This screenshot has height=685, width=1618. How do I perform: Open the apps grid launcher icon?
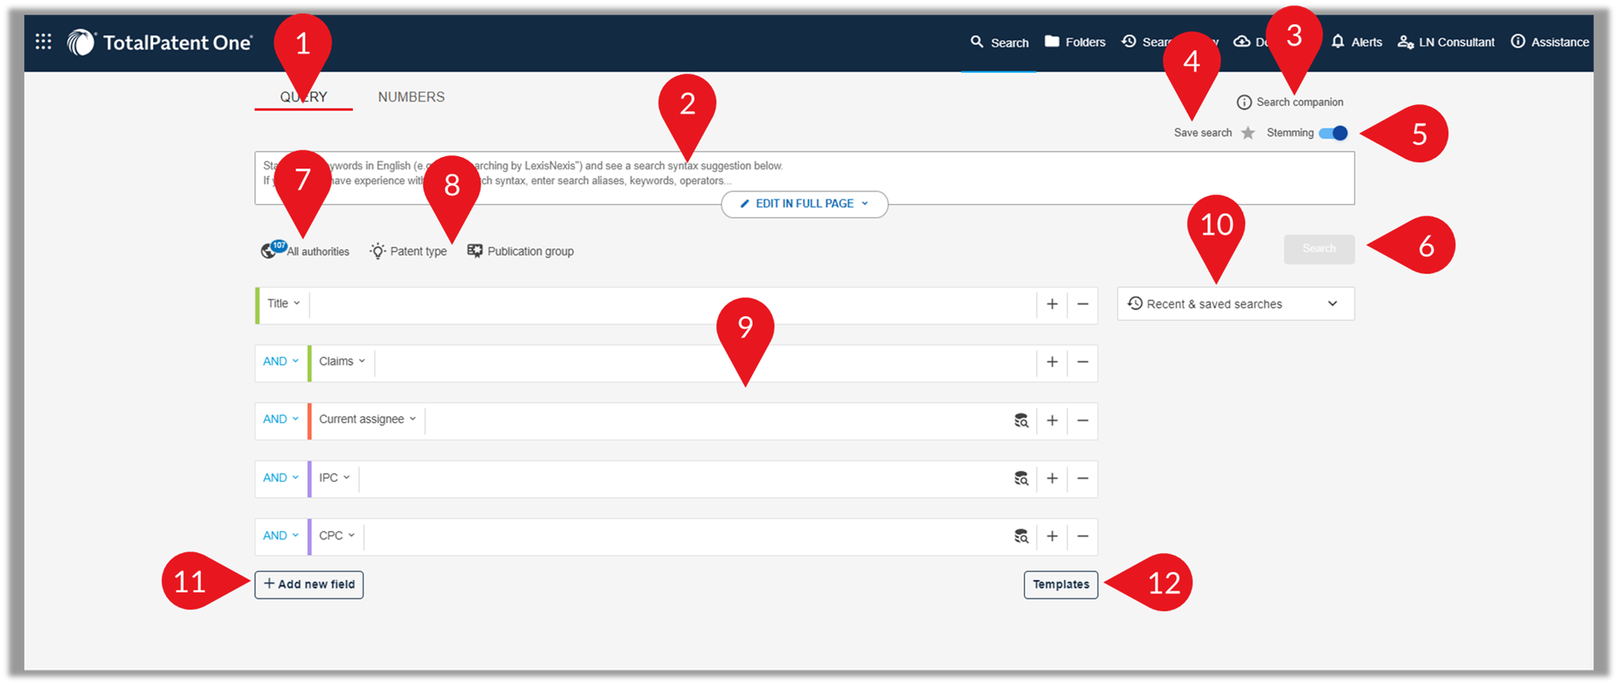(x=44, y=41)
